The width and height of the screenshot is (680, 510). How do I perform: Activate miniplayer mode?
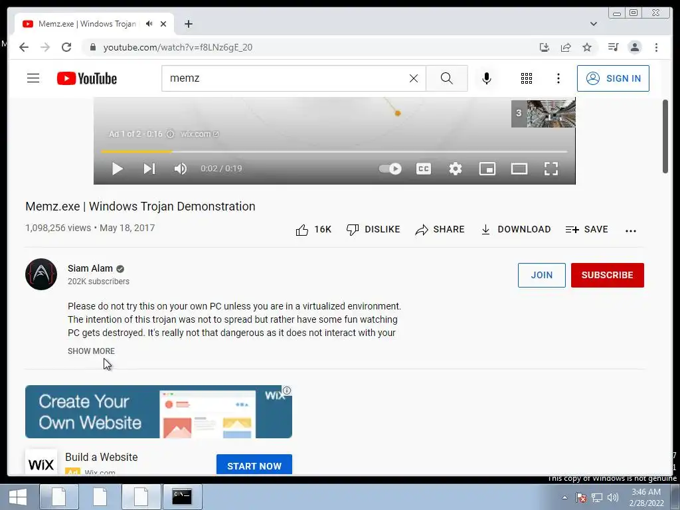click(x=487, y=169)
